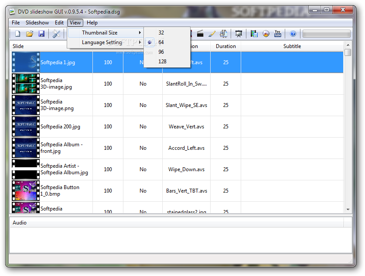Click the Bars_Vert_TBT.avs transition cell
365x276 pixels.
click(186, 191)
